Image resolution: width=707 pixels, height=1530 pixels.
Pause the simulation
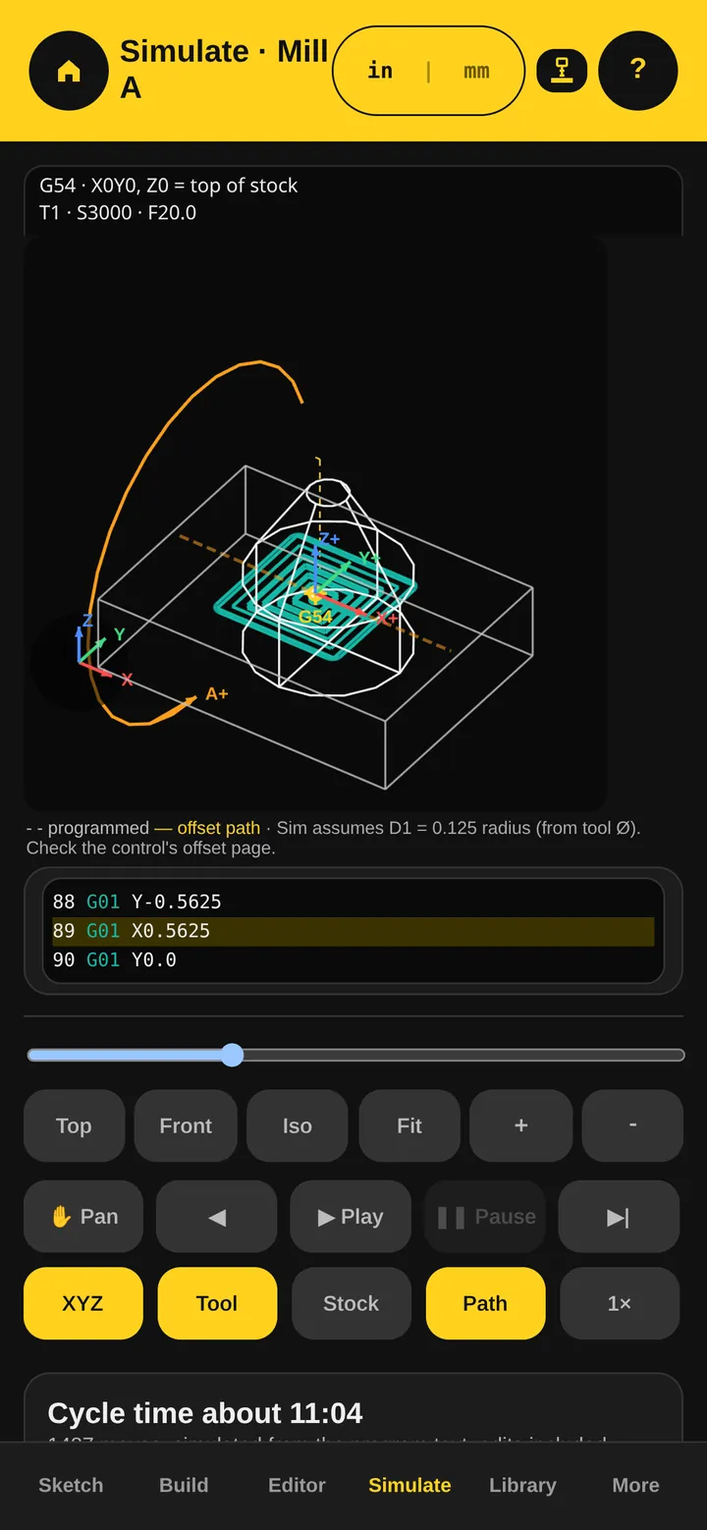pos(485,1216)
